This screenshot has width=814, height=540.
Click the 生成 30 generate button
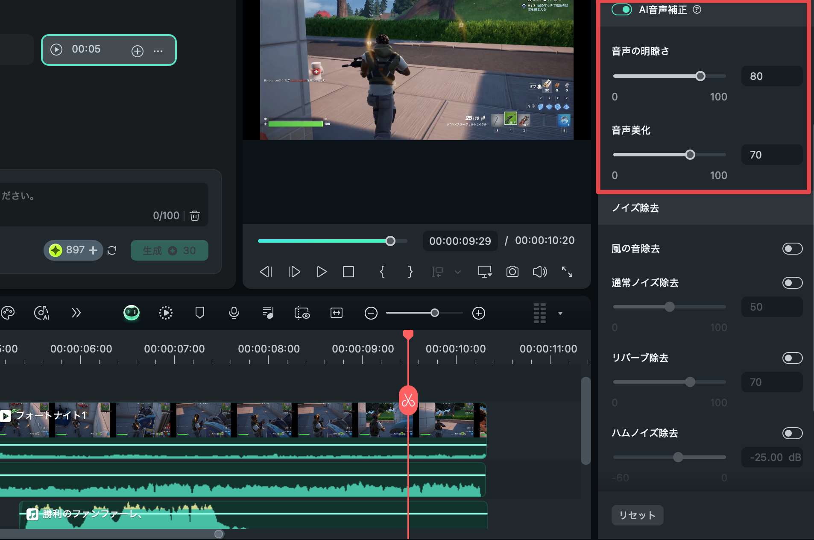[x=169, y=250]
